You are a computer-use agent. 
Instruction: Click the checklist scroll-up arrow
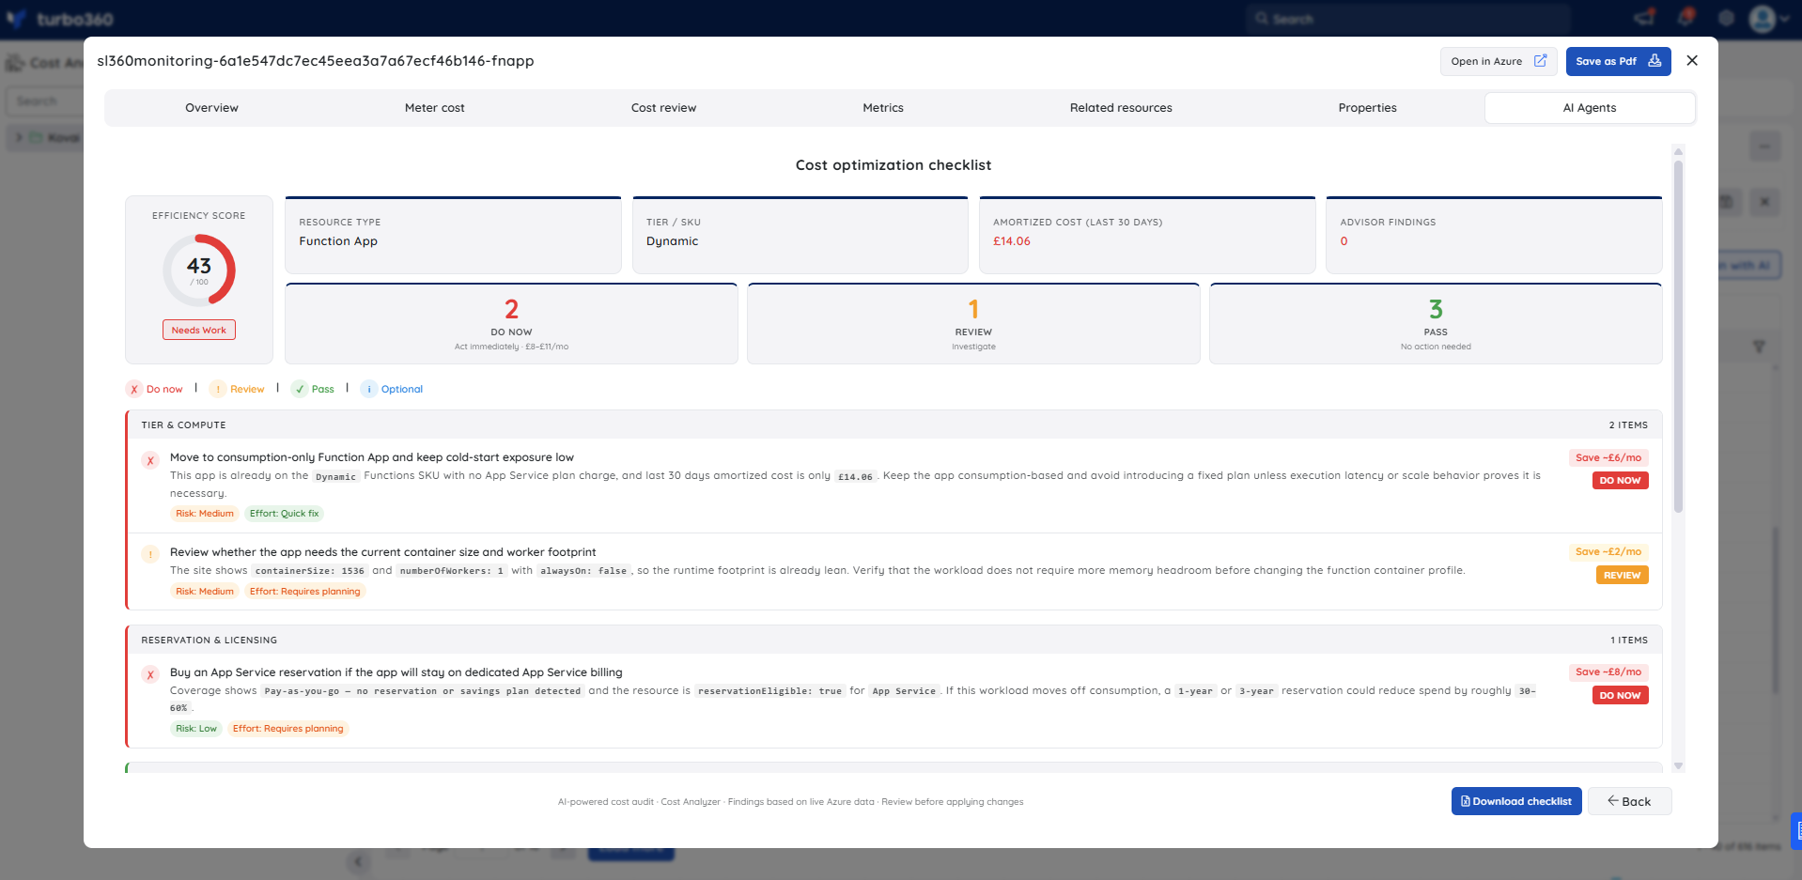1678,150
